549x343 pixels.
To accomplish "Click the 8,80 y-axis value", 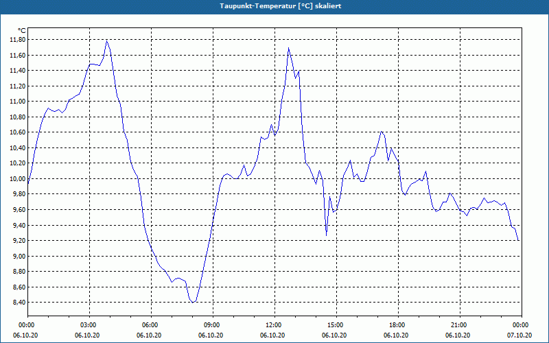I will 19,272.
